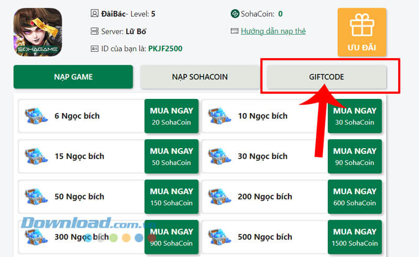Buy 30 Ngọc bích for 90 SohaCoin
Viewport: 419px width, 257px height.
pyautogui.click(x=355, y=157)
